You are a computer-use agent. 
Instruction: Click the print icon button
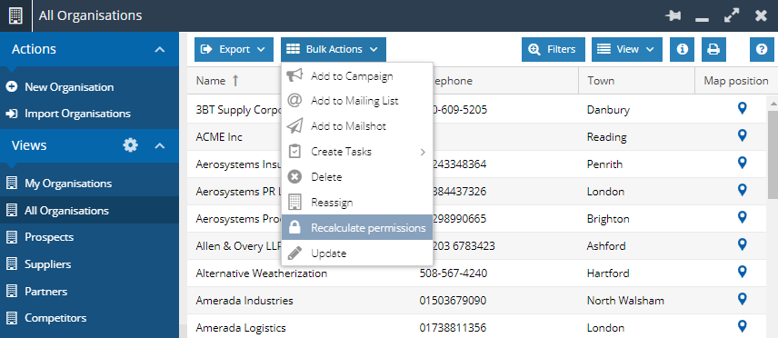tap(713, 50)
